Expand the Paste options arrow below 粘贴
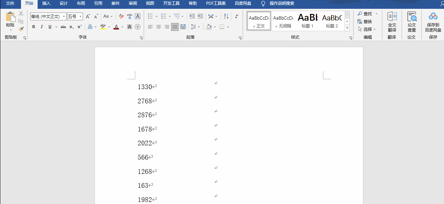 [x=11, y=30]
